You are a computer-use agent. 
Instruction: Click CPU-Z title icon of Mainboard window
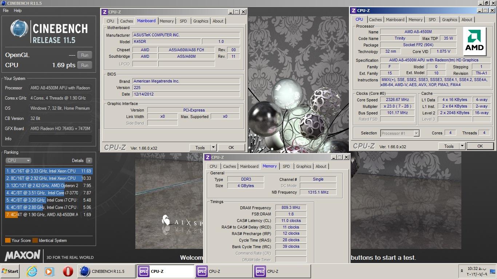click(105, 12)
